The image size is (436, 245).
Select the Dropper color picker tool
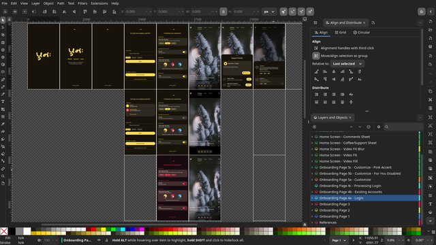coord(3,124)
